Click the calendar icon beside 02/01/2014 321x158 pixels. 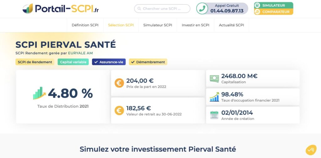click(214, 115)
